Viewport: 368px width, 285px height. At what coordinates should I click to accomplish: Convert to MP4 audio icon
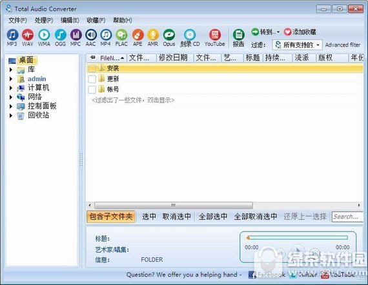(106, 37)
